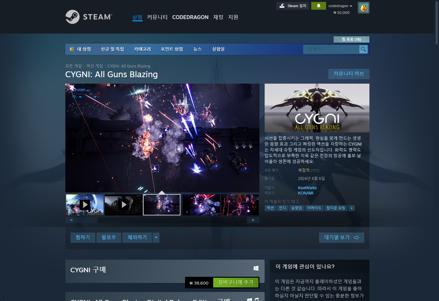
Task: Open the 뉴스 link
Action: pyautogui.click(x=197, y=49)
